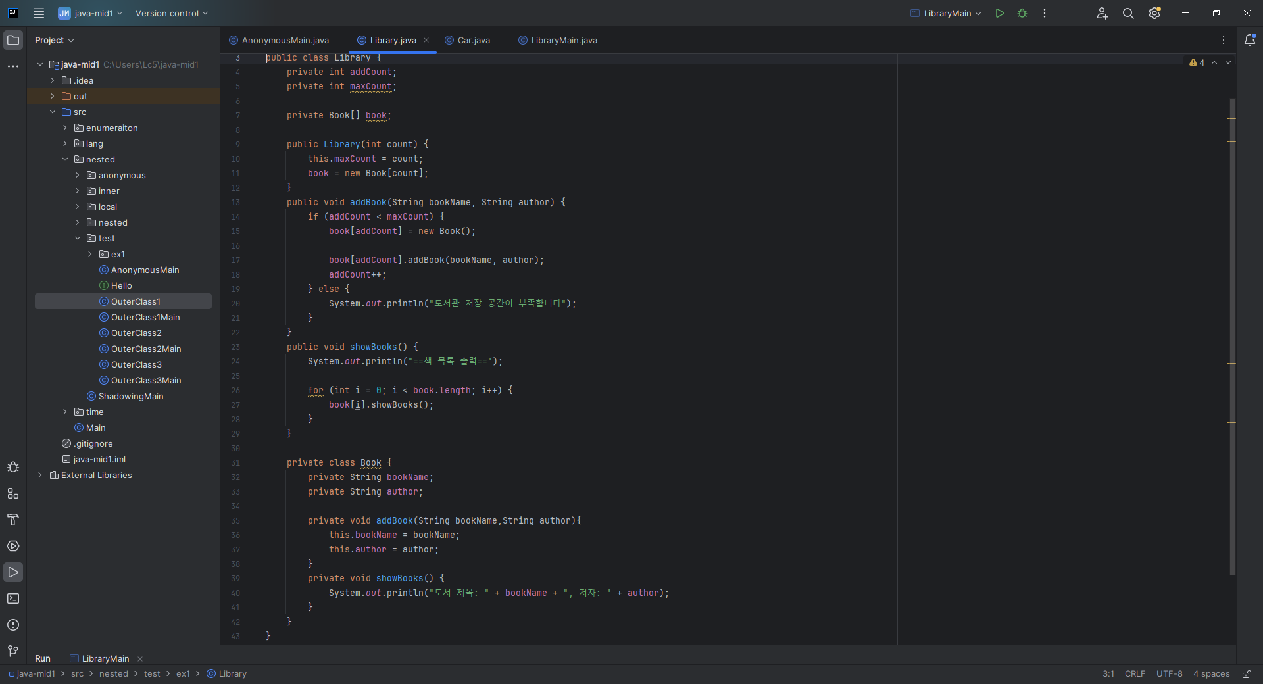
Task: Collapse the src folder
Action: [x=53, y=112]
